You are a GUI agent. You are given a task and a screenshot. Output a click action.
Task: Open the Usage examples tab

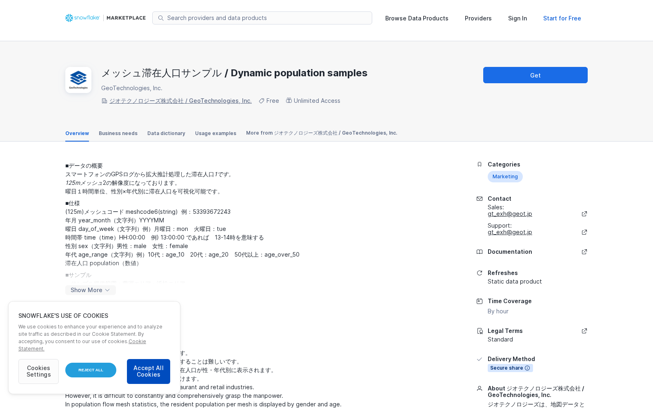(x=215, y=133)
